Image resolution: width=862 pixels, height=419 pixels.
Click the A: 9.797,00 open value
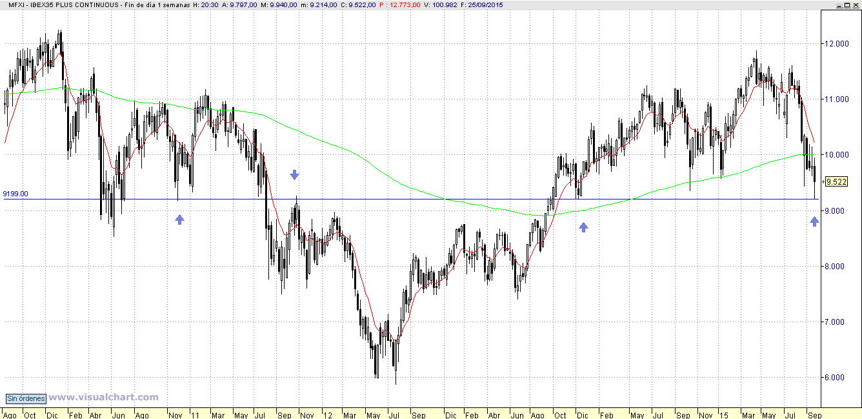239,5
